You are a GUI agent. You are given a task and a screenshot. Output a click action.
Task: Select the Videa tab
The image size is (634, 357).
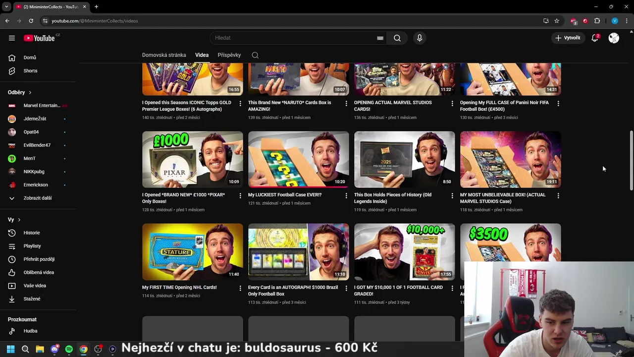pyautogui.click(x=202, y=55)
